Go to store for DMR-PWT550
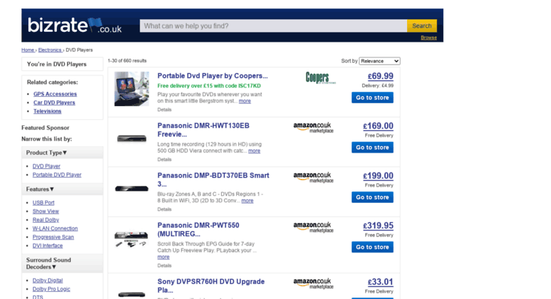551x299 pixels. 372,247
